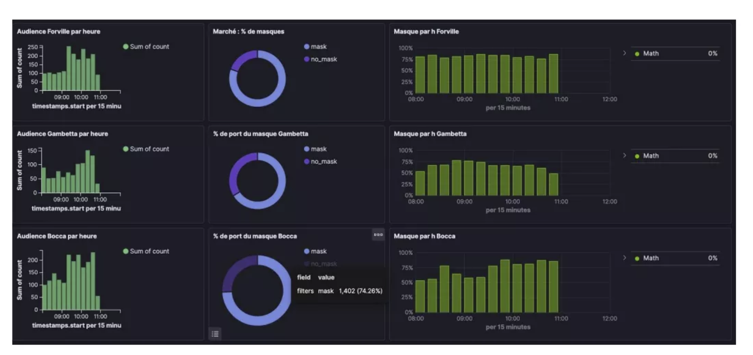The height and width of the screenshot is (355, 753).
Task: Expand Math legend chevron in Gambetta mask panel
Action: click(624, 155)
